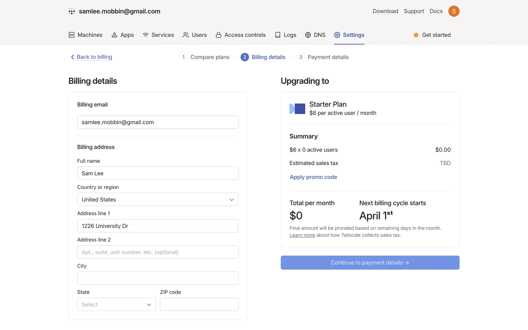The height and width of the screenshot is (330, 528).
Task: Open Learn more sales tax link
Action: tap(302, 235)
